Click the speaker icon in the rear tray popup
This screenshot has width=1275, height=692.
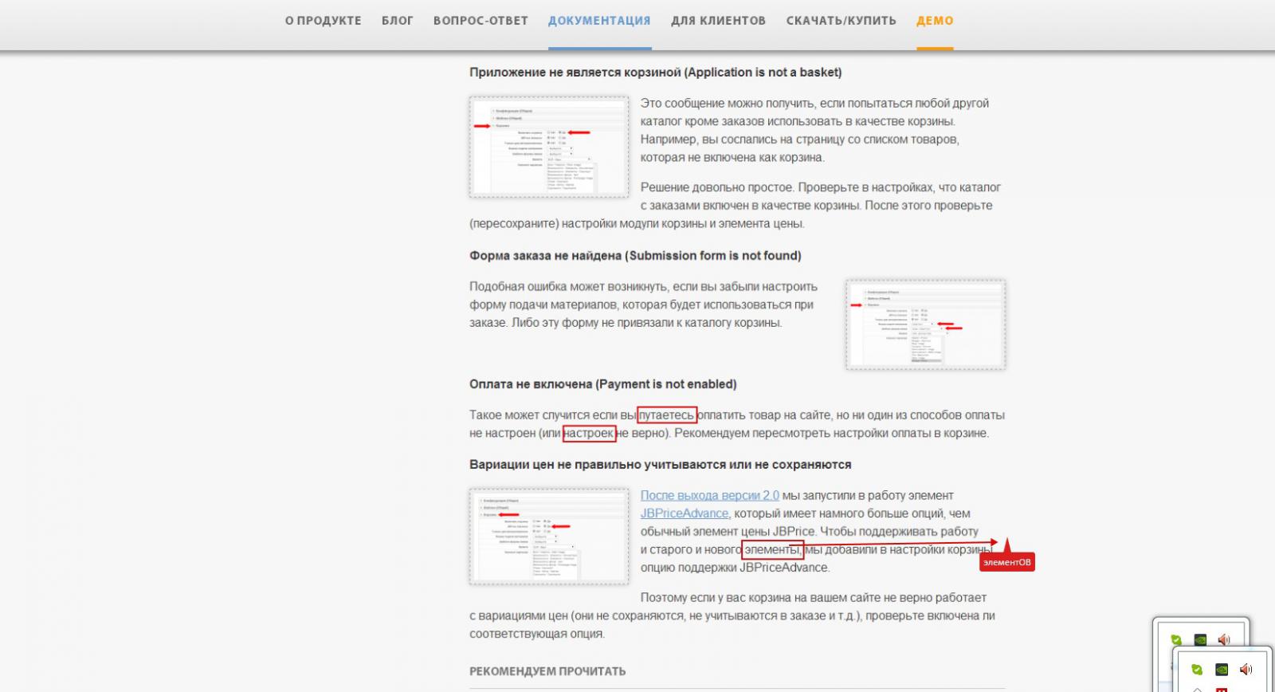point(1224,639)
